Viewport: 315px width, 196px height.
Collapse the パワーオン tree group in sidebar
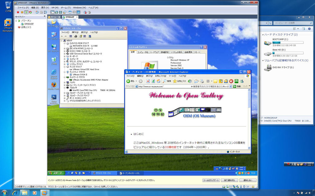(x=16, y=21)
